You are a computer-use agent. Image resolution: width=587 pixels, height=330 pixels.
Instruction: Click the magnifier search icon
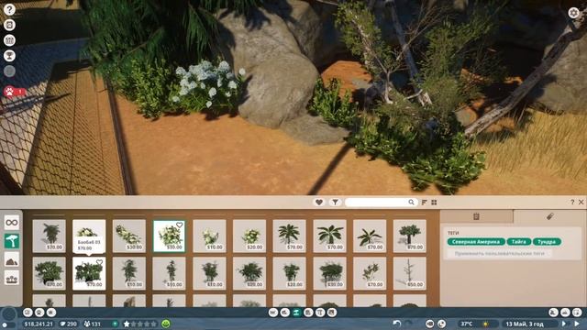point(411,202)
